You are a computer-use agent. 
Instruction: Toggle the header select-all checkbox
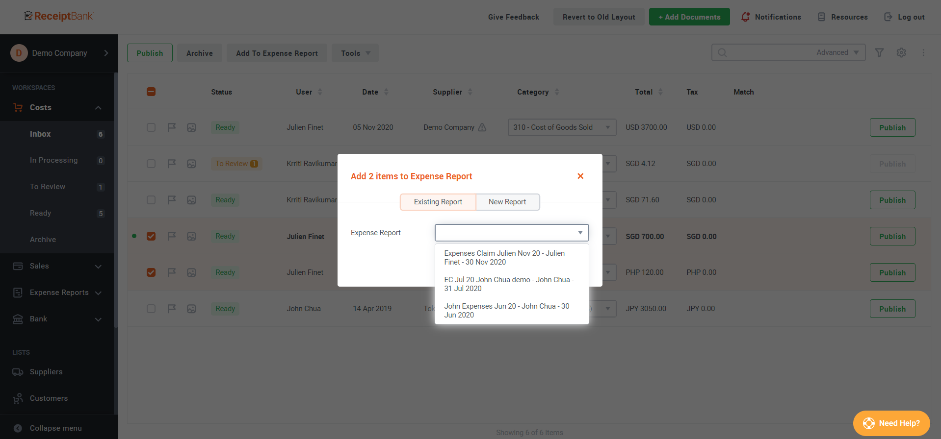click(x=151, y=92)
